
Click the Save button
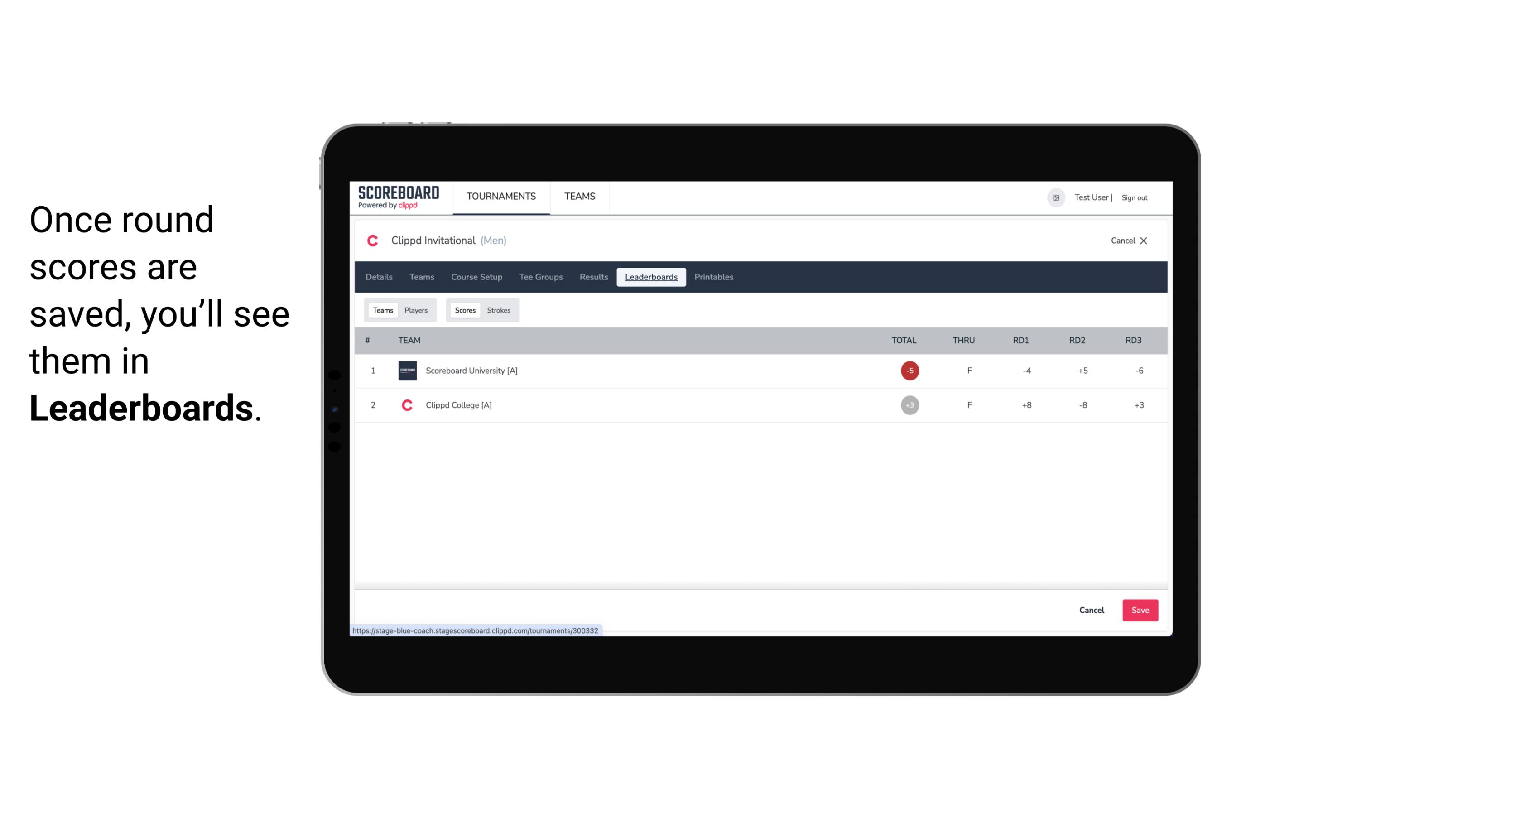1139,610
